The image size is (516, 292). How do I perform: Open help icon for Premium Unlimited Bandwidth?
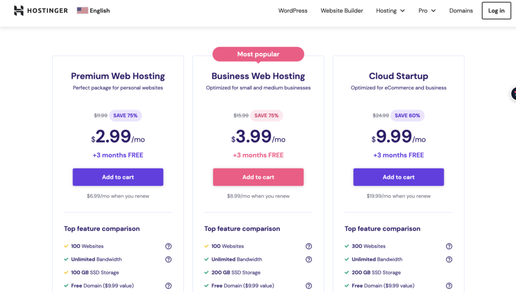click(x=168, y=259)
